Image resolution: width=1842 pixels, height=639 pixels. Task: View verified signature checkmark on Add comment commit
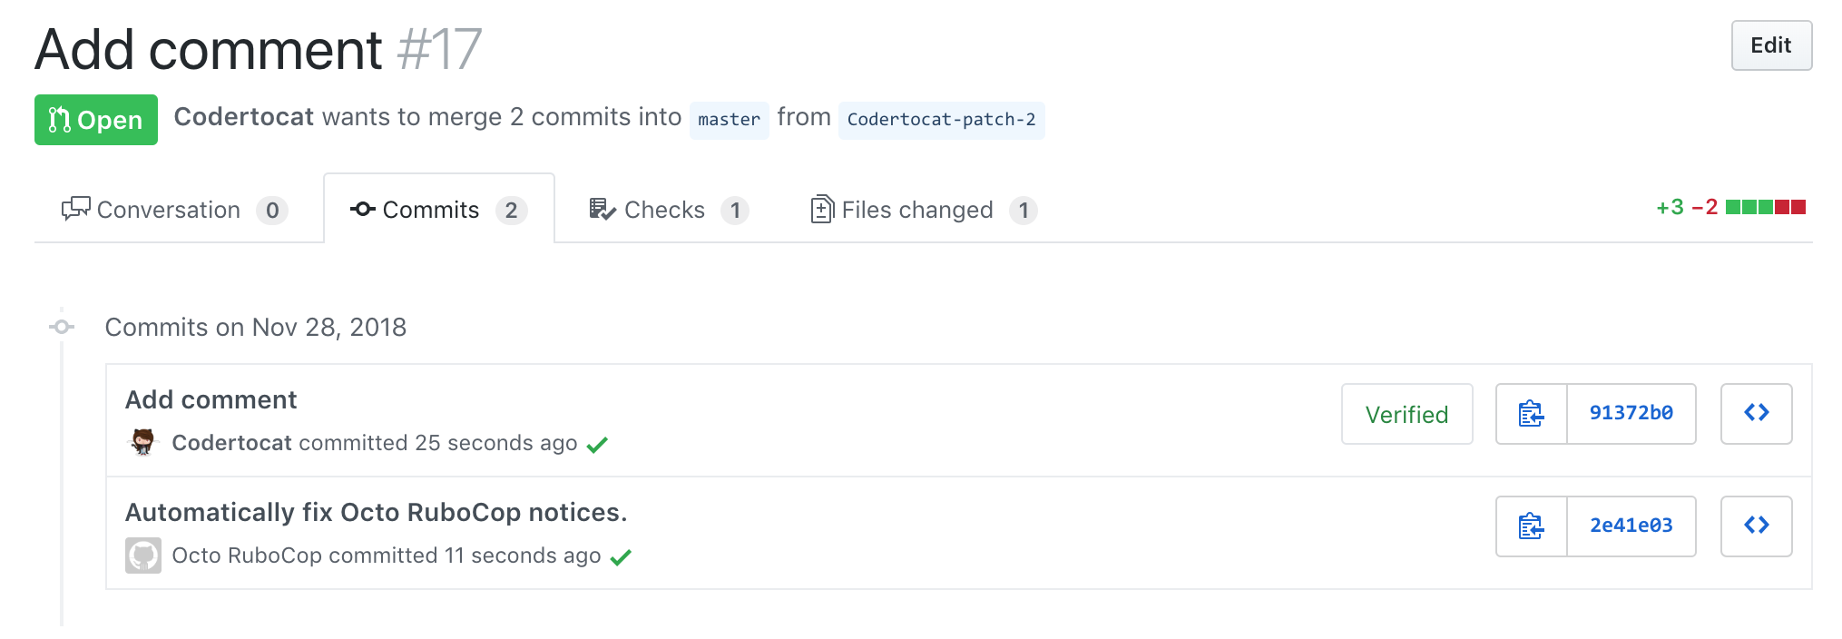597,444
